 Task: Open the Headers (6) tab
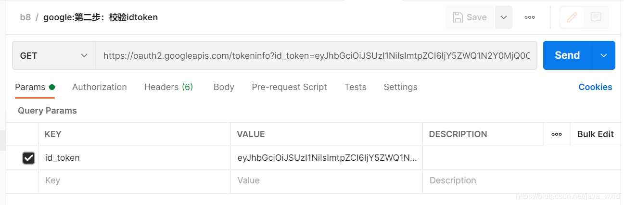(168, 87)
